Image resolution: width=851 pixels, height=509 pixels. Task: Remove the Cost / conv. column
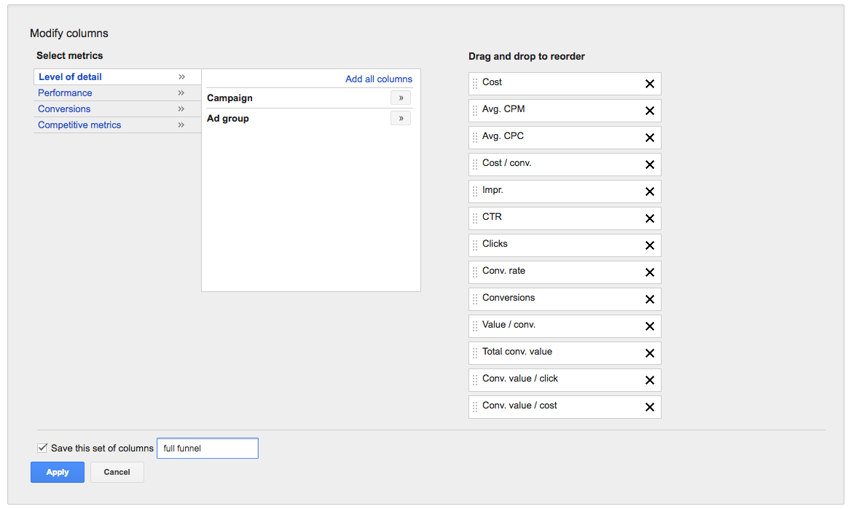click(649, 165)
